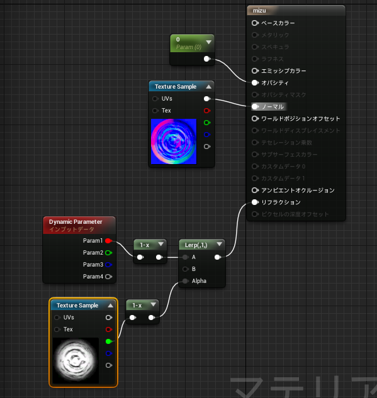This screenshot has width=377, height=398.
Task: Click the disabled ラフネス pin
Action: click(x=255, y=59)
